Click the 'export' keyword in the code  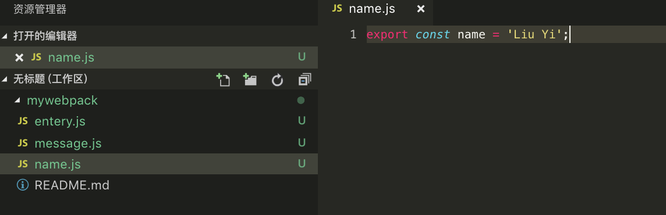click(x=387, y=35)
